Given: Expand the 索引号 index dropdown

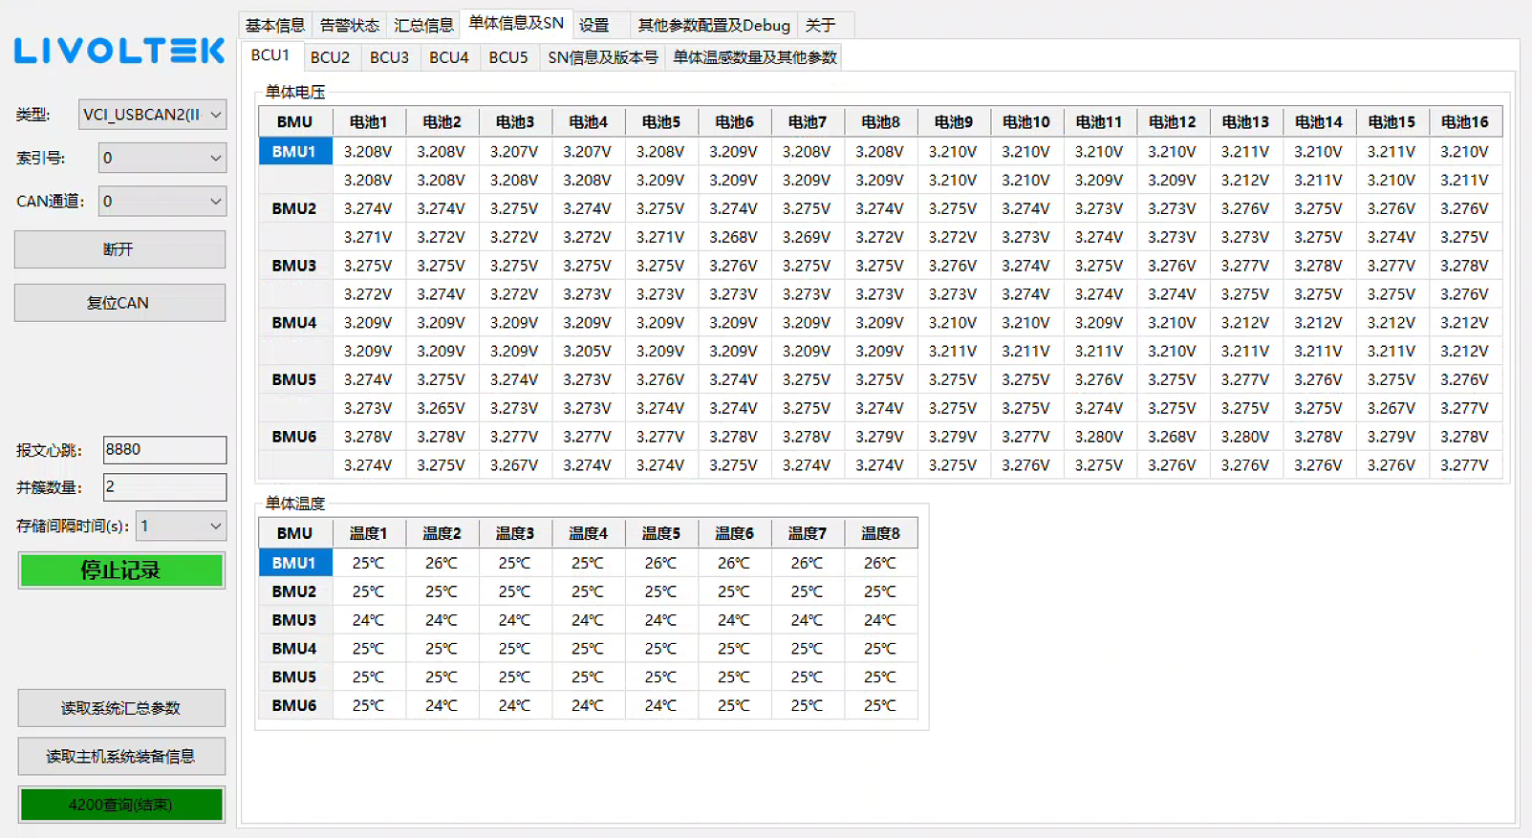Looking at the screenshot, I should (x=162, y=158).
